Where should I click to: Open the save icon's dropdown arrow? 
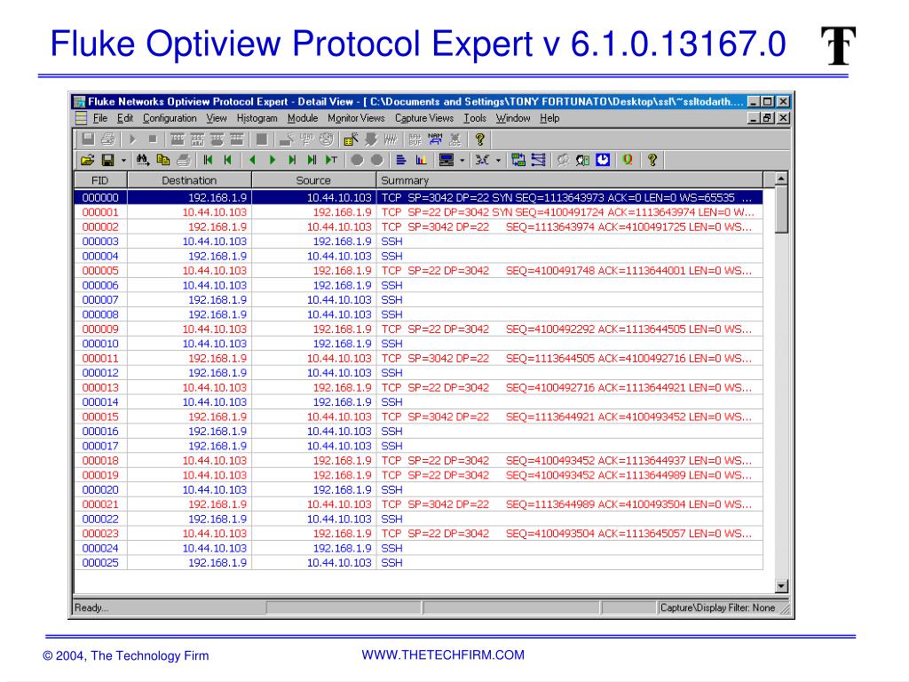coord(123,161)
